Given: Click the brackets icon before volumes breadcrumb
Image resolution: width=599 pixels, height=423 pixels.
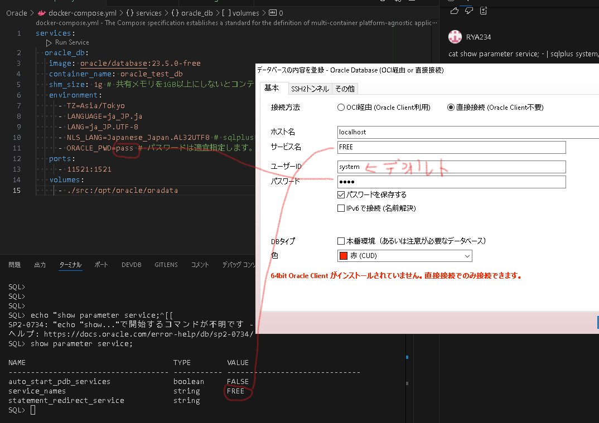Looking at the screenshot, I should point(226,13).
